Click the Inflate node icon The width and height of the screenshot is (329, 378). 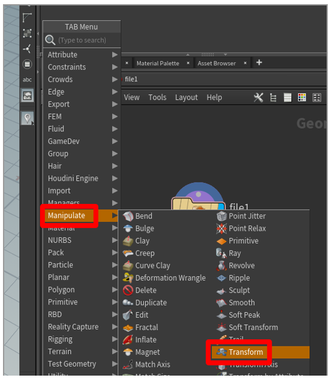tap(128, 340)
